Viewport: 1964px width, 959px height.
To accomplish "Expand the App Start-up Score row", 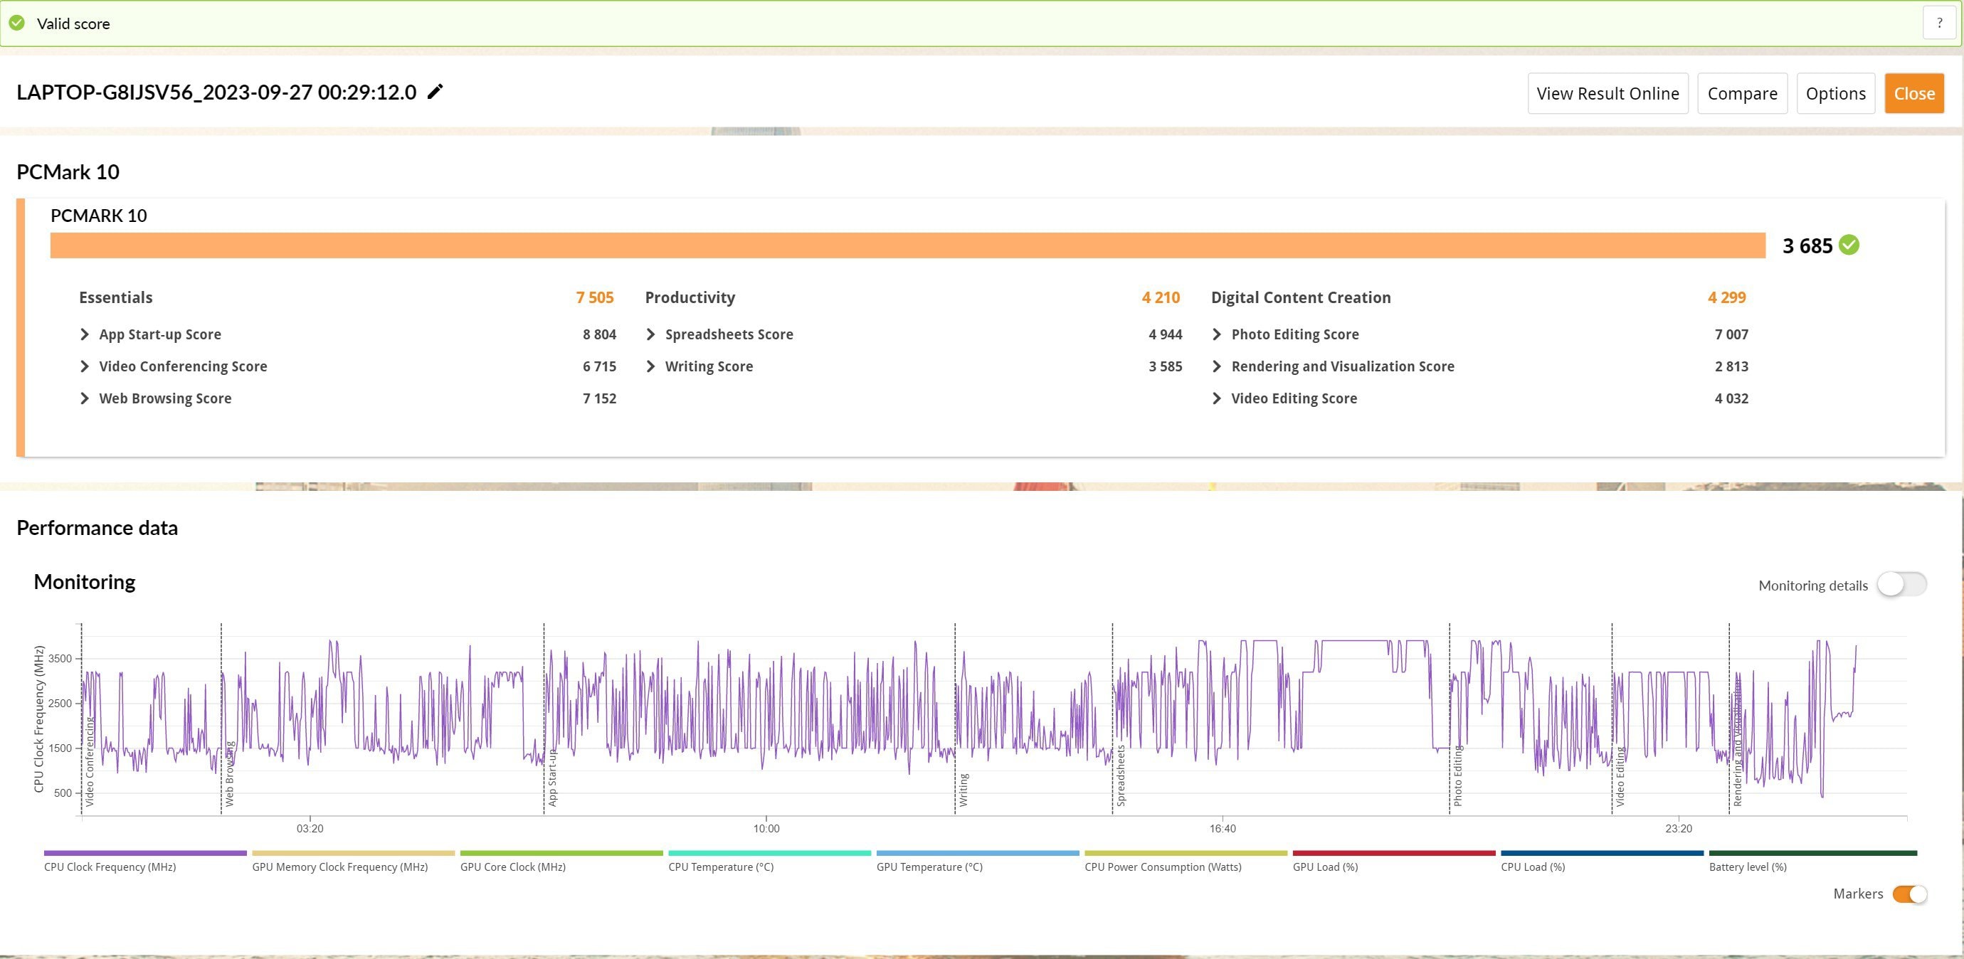I will point(84,334).
